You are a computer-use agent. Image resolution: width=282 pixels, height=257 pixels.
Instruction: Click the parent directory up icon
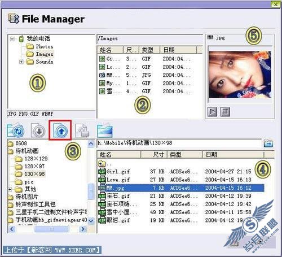102,164
